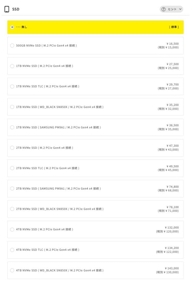Pick 2TB SAMSUNG PM9A1 SSD radio button

tap(12, 189)
